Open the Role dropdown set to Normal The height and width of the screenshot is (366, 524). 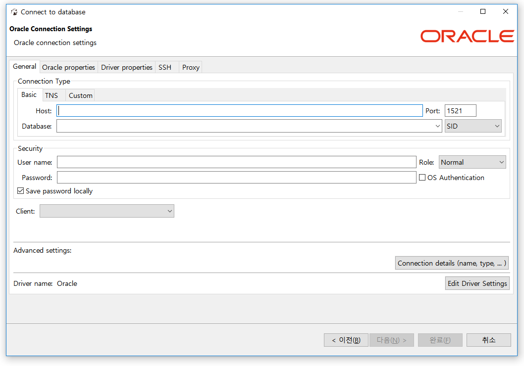[x=472, y=162]
